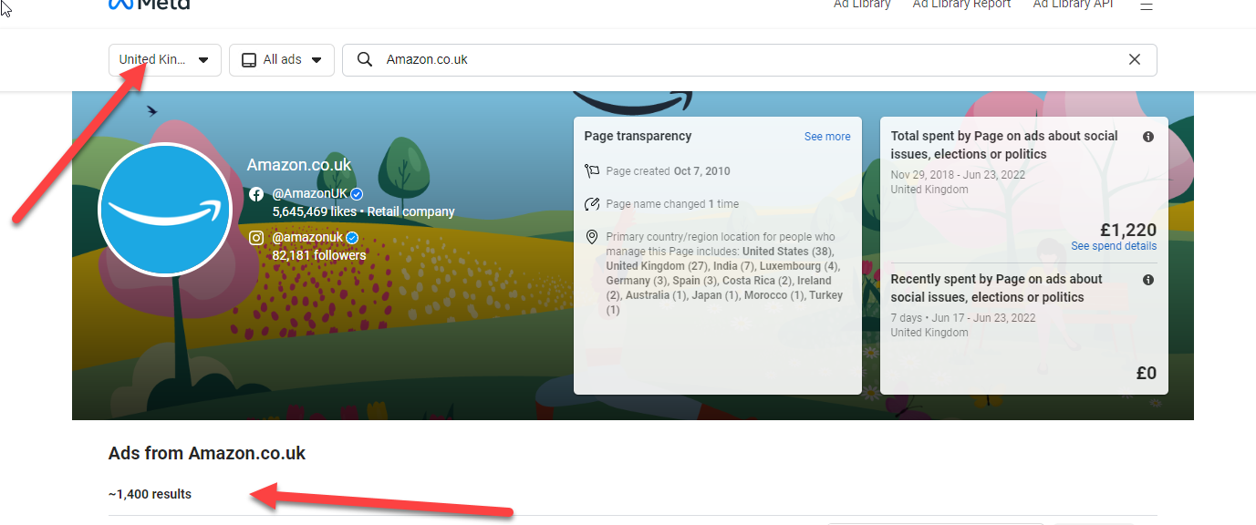
Task: Click Page name changed 1 time text
Action: point(672,204)
